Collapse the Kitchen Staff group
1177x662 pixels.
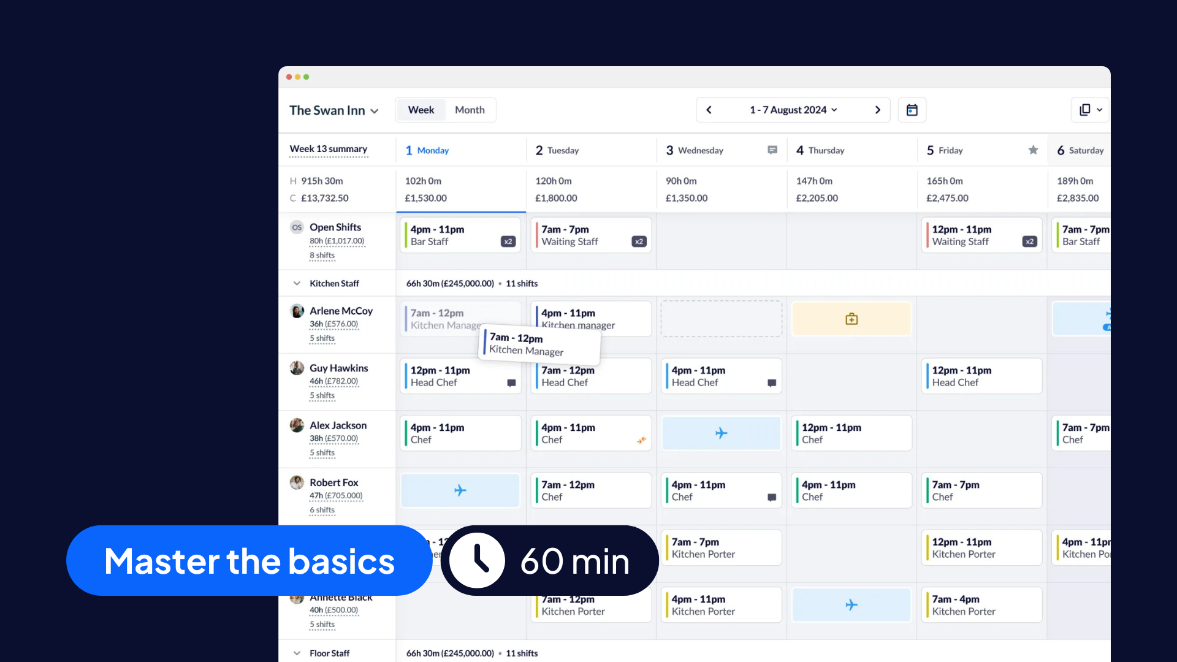[x=297, y=283]
